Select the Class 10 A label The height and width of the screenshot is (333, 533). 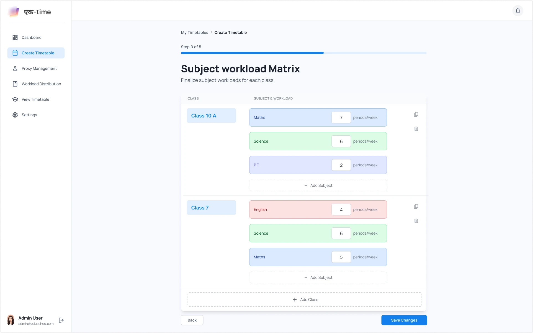click(x=211, y=116)
